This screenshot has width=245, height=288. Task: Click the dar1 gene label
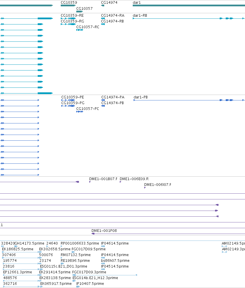point(137,3)
